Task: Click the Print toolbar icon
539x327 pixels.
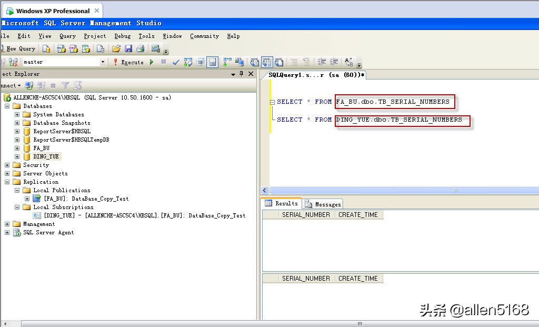Action: point(139,48)
